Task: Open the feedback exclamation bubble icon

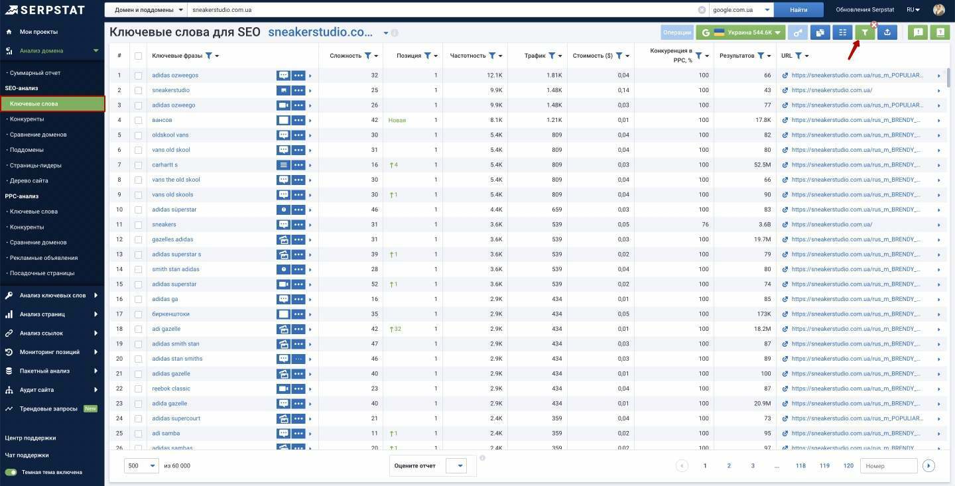Action: pos(918,32)
